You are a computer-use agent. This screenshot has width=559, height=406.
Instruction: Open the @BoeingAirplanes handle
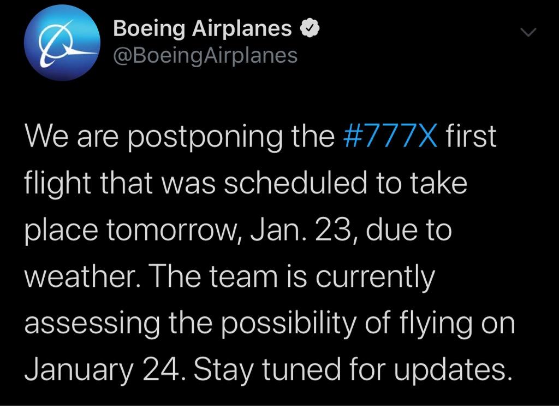tap(205, 56)
